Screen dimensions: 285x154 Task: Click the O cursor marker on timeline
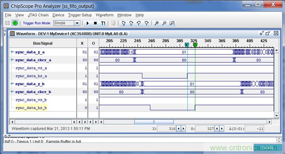click(x=195, y=45)
